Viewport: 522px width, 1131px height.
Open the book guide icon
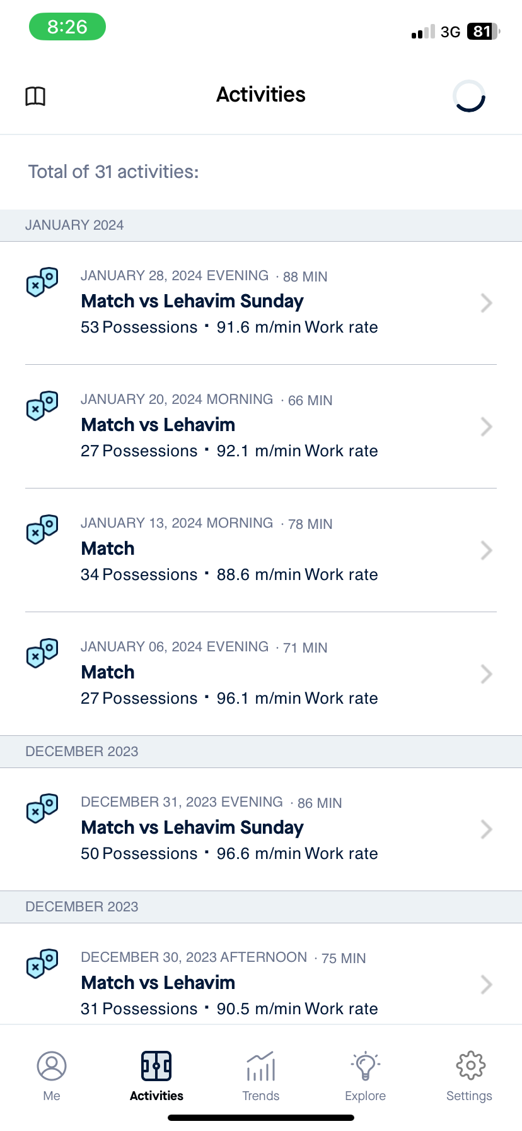coord(35,96)
